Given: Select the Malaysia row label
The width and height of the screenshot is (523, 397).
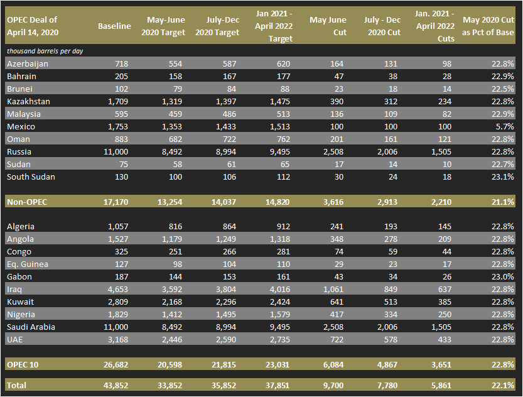Looking at the screenshot, I should coord(24,114).
